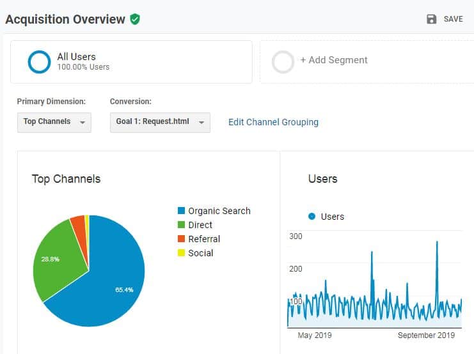Select the Social legend label
The image size is (474, 354).
(200, 253)
